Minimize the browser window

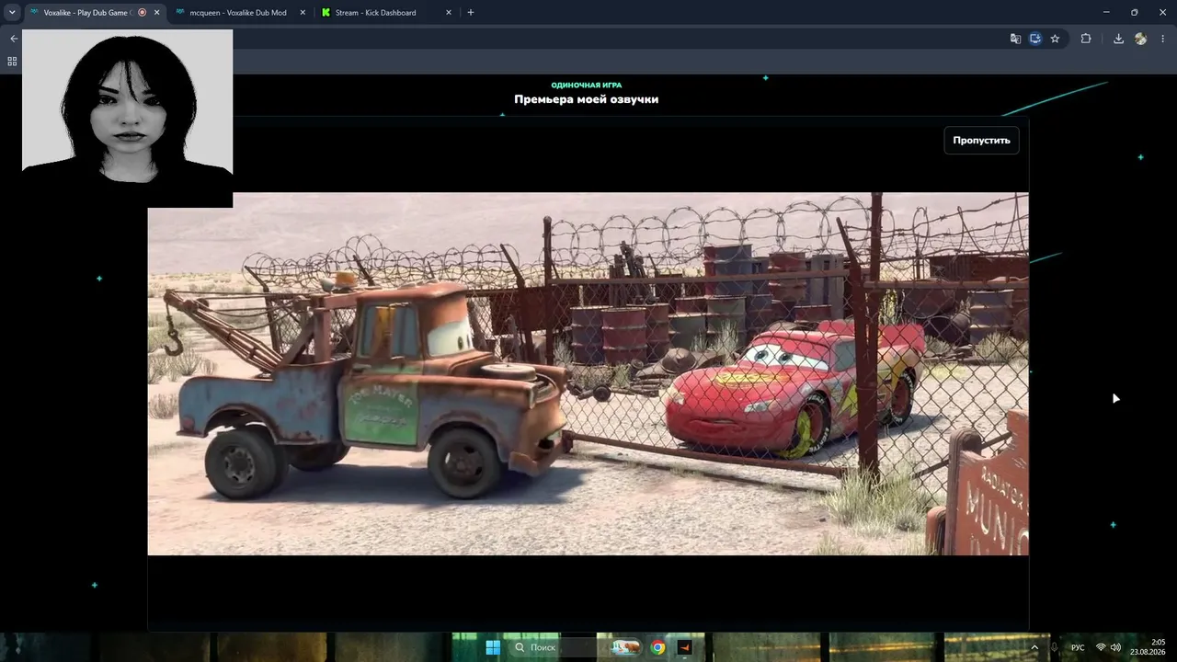(1107, 13)
